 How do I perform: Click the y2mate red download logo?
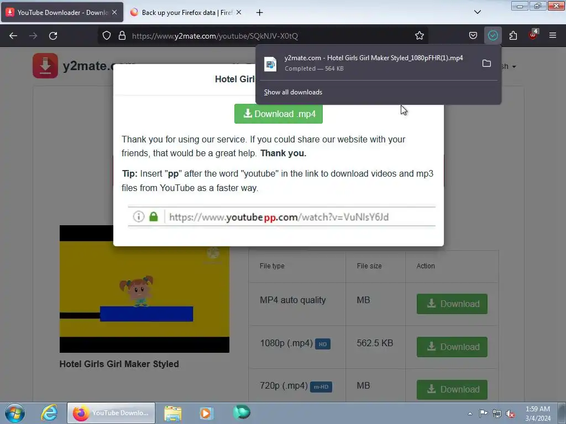point(45,66)
